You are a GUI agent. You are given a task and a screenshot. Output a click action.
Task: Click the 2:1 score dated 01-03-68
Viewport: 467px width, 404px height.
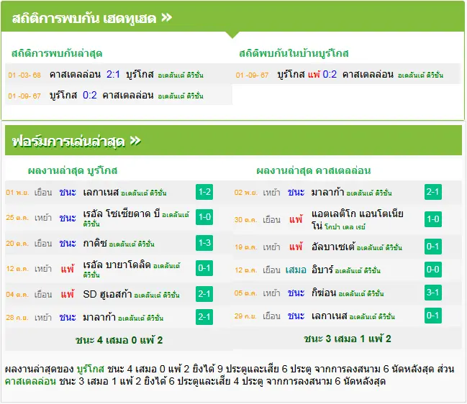point(113,74)
